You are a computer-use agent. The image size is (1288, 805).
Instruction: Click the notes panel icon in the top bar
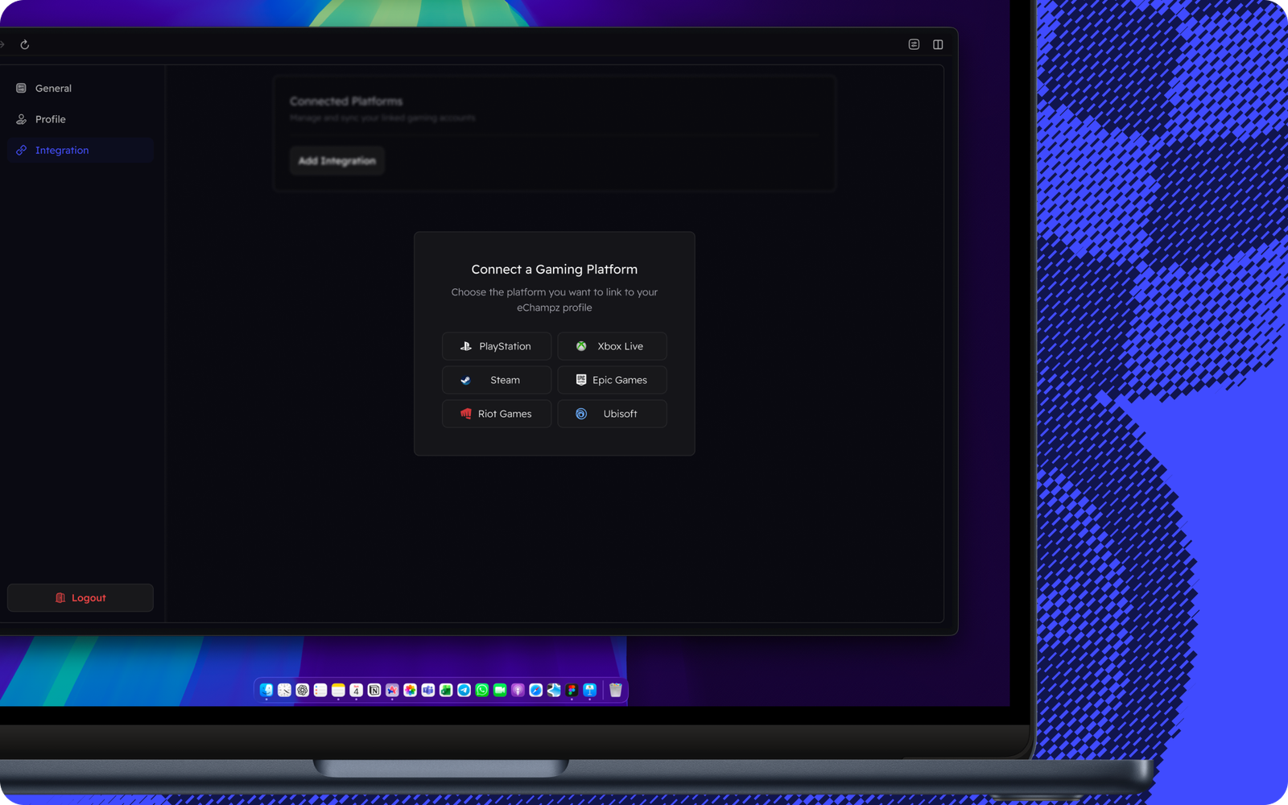click(914, 44)
